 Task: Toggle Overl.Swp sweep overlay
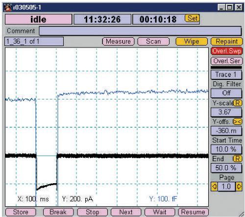[x=226, y=51]
